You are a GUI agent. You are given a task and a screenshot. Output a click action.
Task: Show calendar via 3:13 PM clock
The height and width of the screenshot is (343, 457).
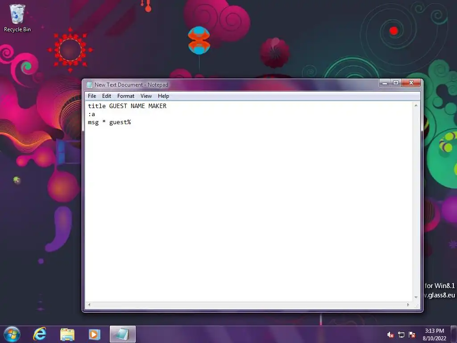coord(434,335)
